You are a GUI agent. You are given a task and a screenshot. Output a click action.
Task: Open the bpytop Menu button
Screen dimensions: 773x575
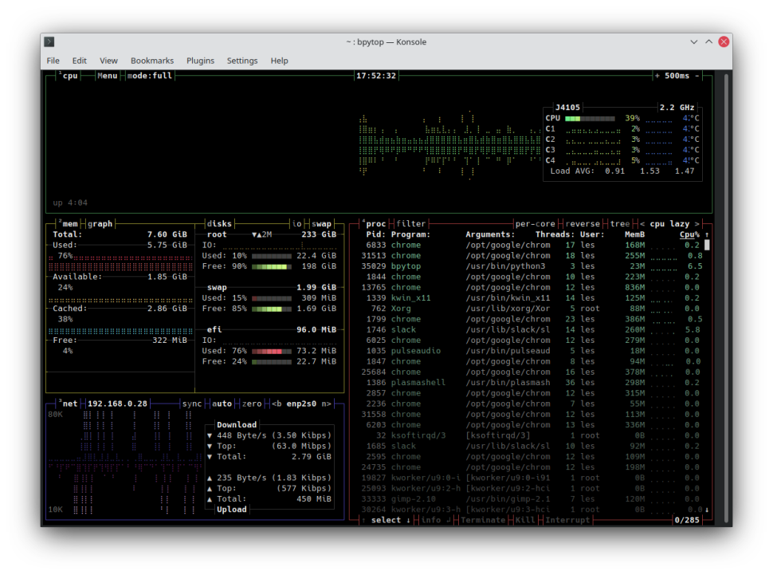108,76
